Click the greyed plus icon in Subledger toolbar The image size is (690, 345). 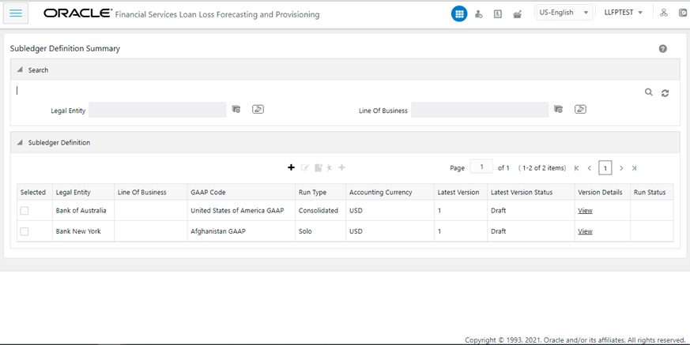click(x=341, y=167)
